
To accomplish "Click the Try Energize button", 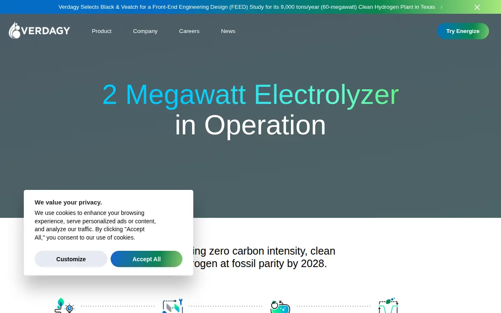I will [463, 31].
